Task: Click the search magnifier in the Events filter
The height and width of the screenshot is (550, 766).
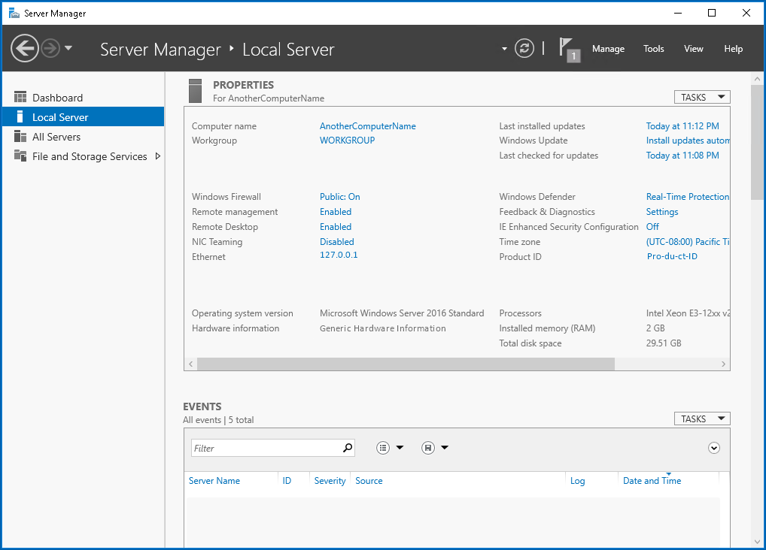Action: click(x=347, y=447)
